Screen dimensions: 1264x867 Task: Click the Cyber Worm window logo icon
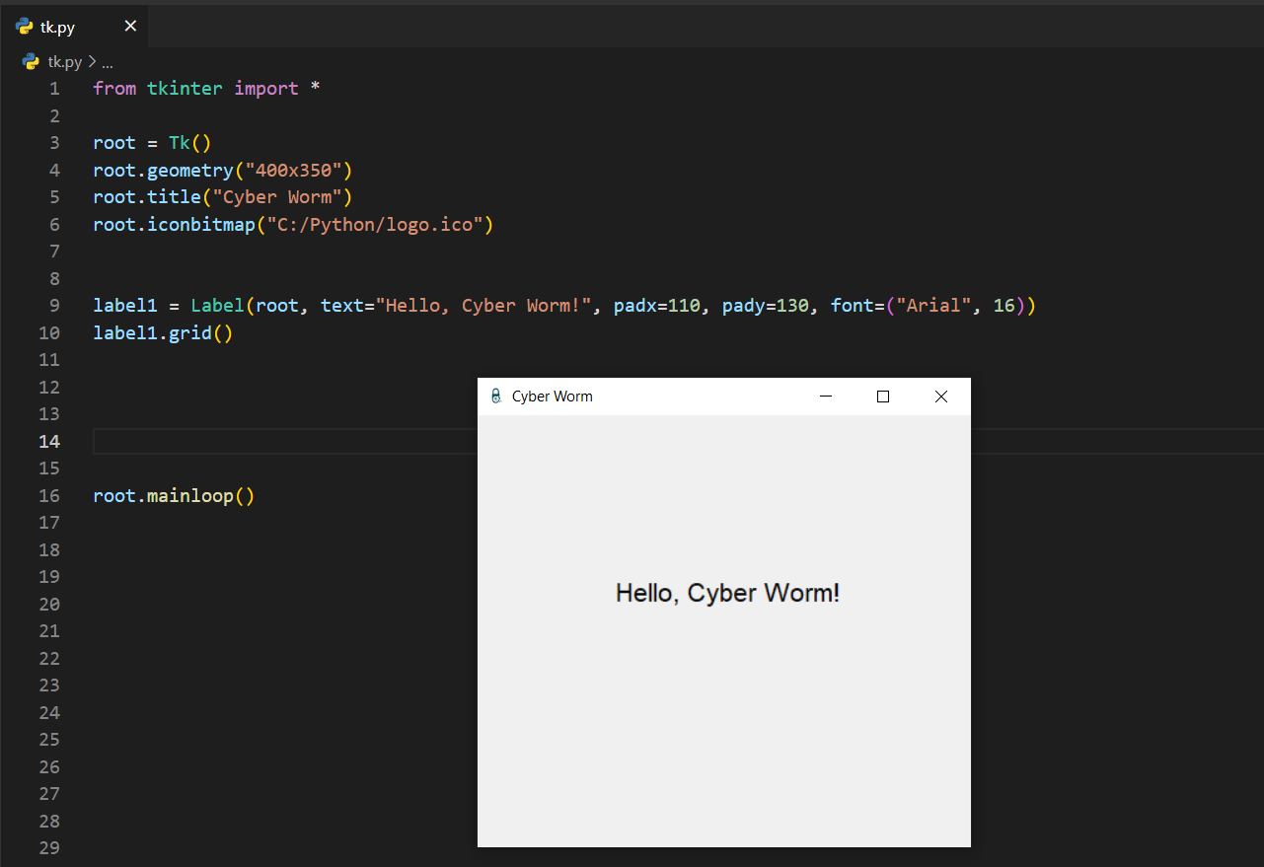click(495, 397)
